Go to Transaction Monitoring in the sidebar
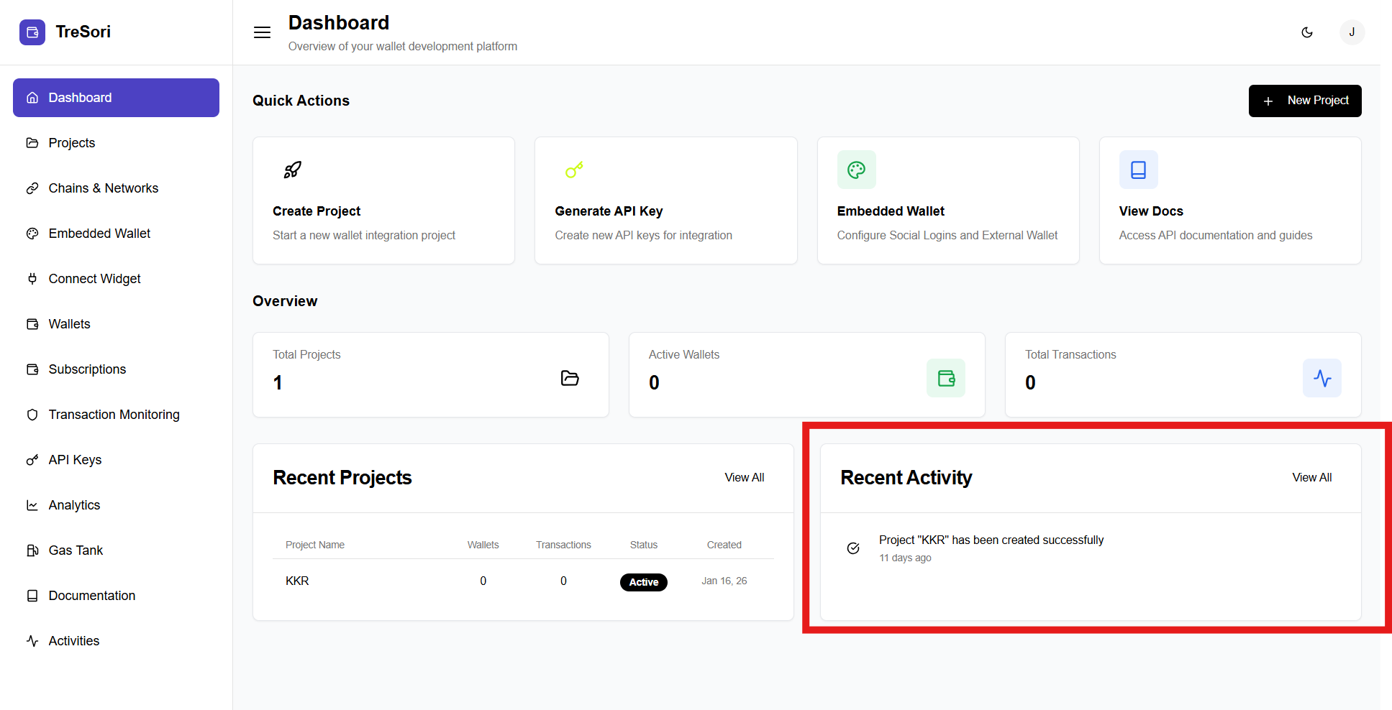 tap(114, 415)
